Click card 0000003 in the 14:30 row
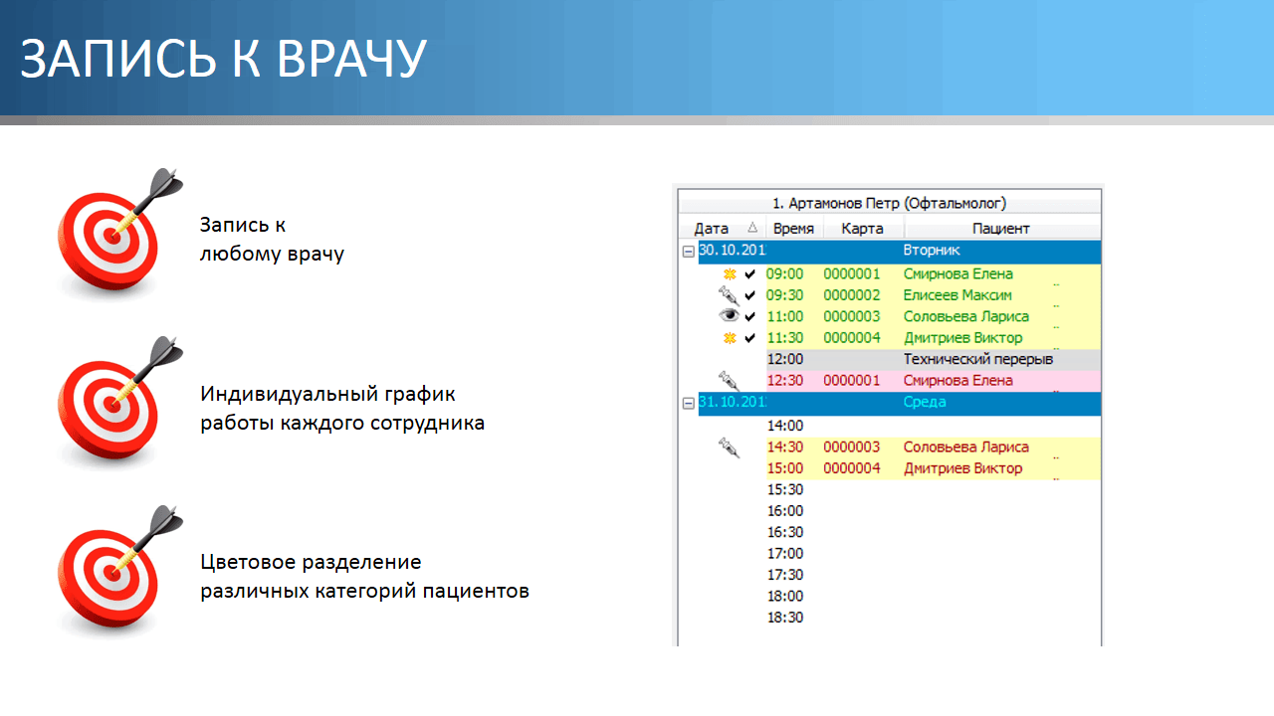The height and width of the screenshot is (716, 1274). pyautogui.click(x=852, y=447)
